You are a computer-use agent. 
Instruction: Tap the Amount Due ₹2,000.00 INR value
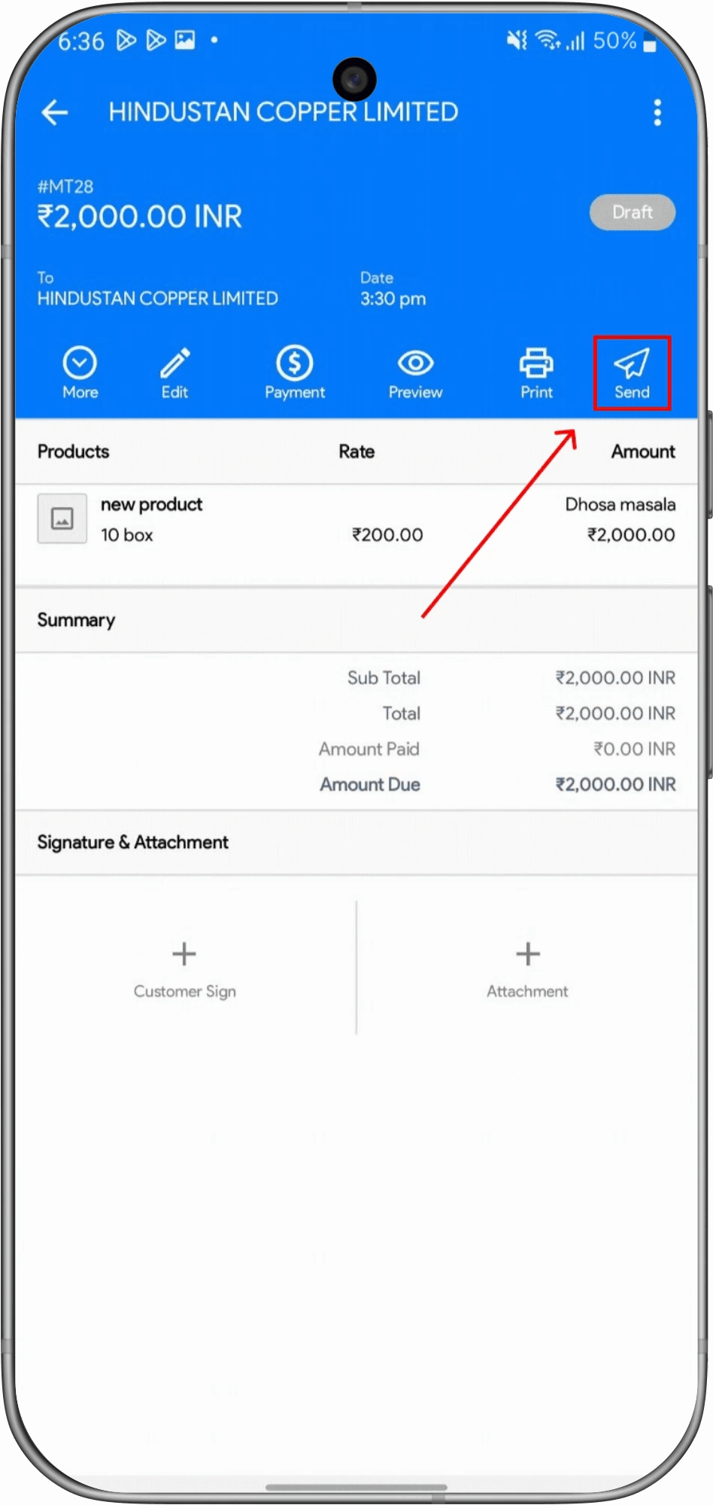615,784
